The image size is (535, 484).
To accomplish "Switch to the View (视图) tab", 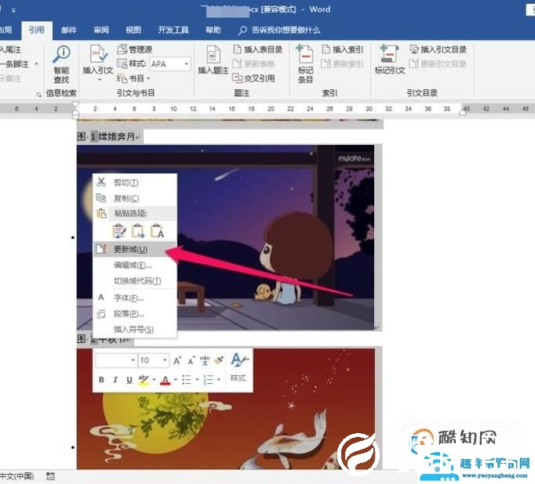I will point(133,30).
